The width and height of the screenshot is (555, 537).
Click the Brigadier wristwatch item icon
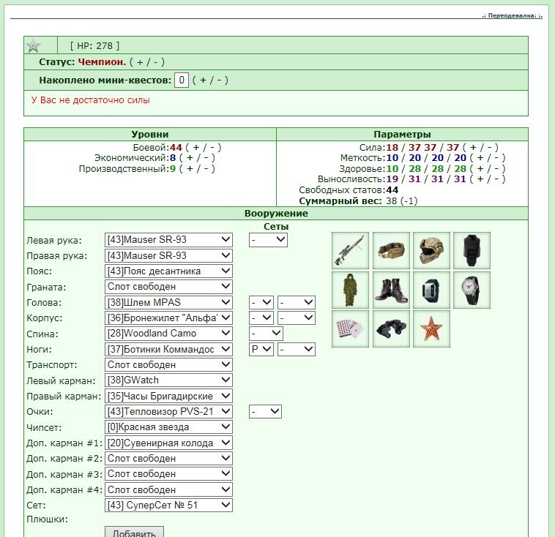(x=472, y=290)
